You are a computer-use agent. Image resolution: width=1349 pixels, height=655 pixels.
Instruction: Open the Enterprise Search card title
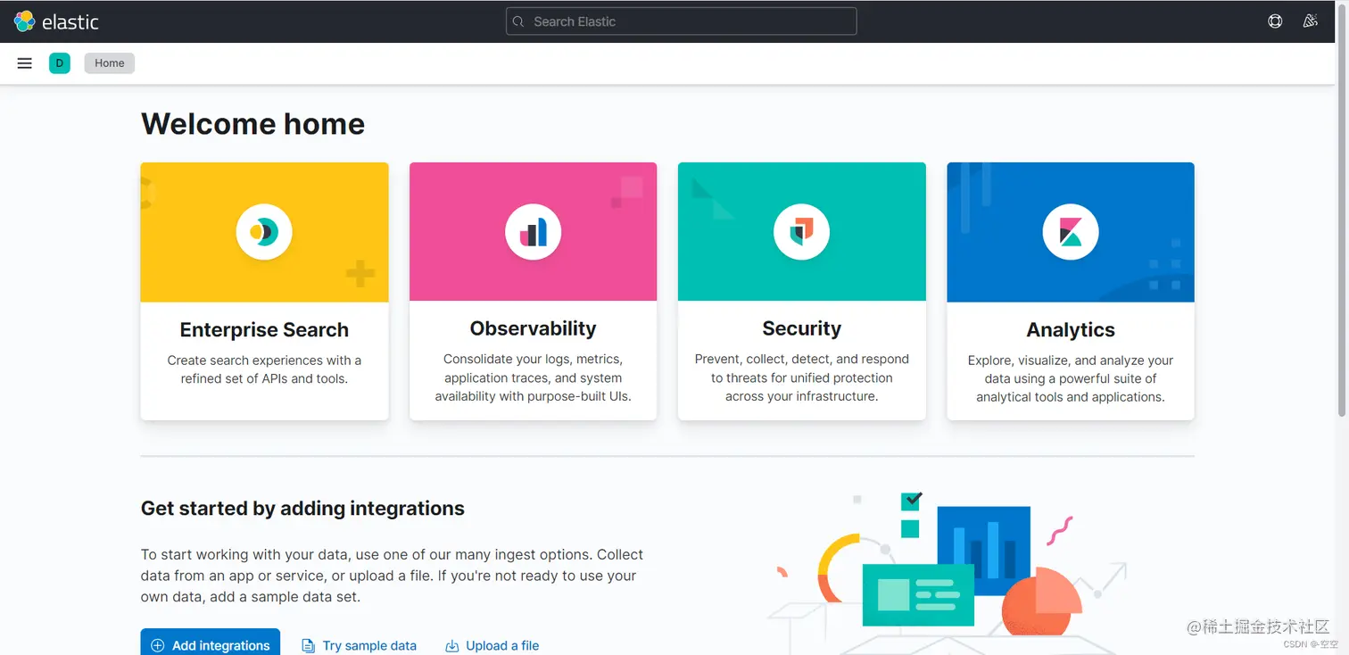click(264, 330)
